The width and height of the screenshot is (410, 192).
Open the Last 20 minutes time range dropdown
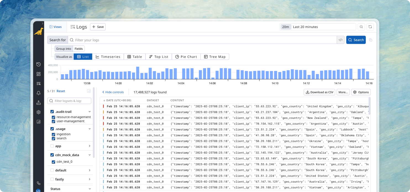tap(318, 27)
